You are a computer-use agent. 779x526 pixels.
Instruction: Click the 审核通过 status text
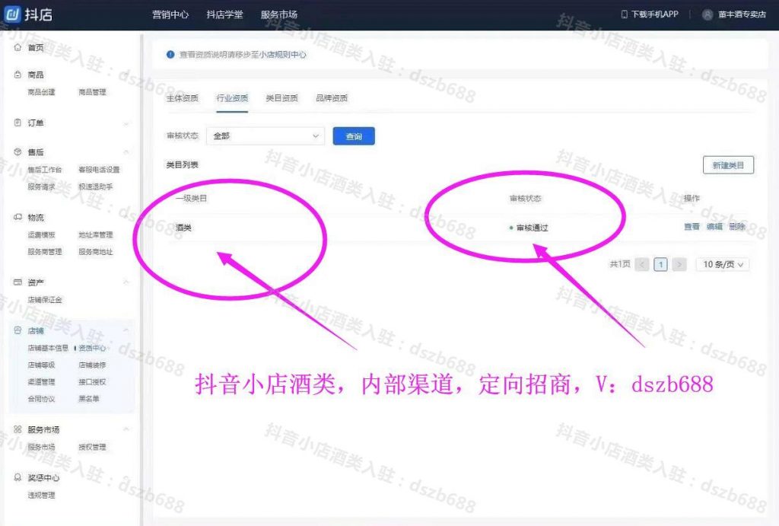point(532,228)
